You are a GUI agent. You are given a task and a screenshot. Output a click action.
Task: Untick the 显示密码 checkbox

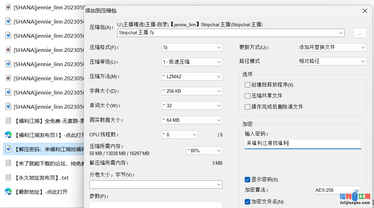click(247, 180)
